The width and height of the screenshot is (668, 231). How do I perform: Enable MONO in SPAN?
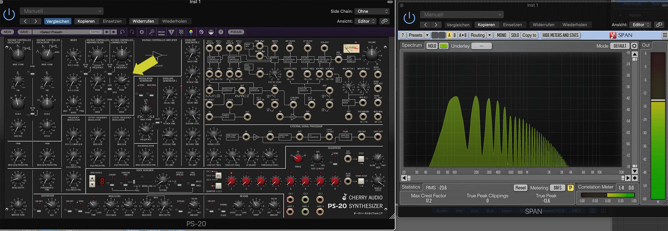click(501, 35)
